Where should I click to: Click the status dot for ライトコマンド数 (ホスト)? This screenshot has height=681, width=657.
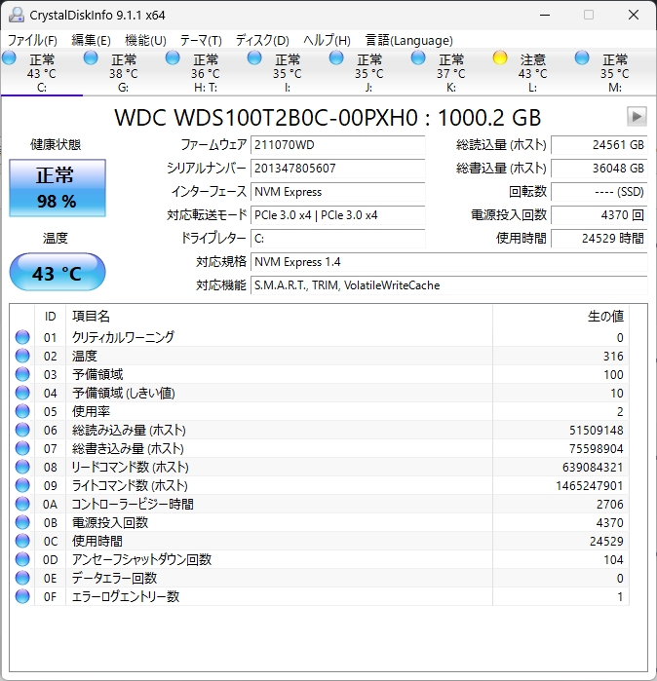point(22,485)
